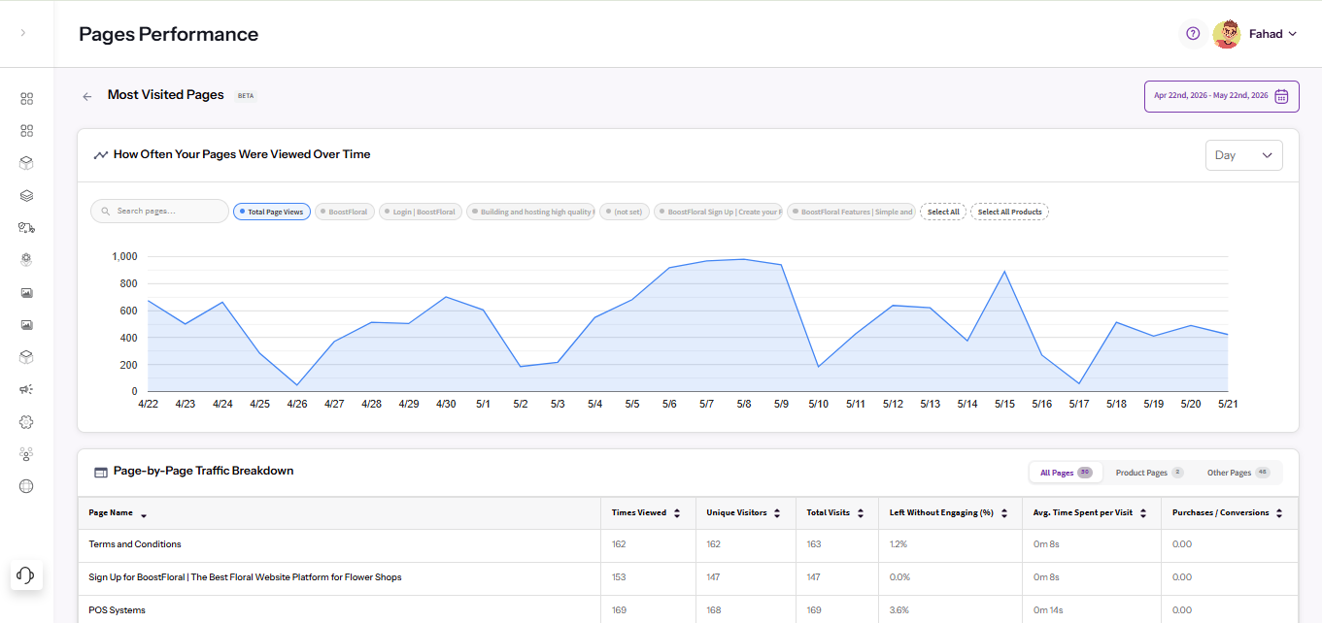The height and width of the screenshot is (623, 1322).
Task: Click the 5/8 label on the chart axis
Action: [x=743, y=404]
